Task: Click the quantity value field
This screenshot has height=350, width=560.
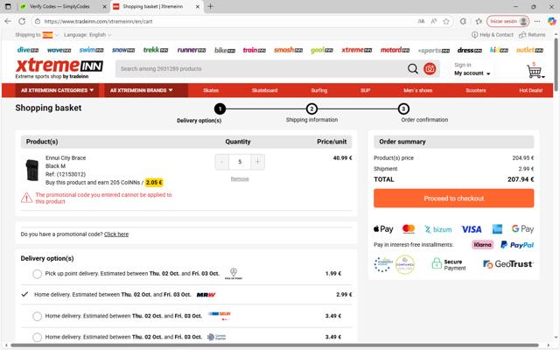Action: point(240,162)
